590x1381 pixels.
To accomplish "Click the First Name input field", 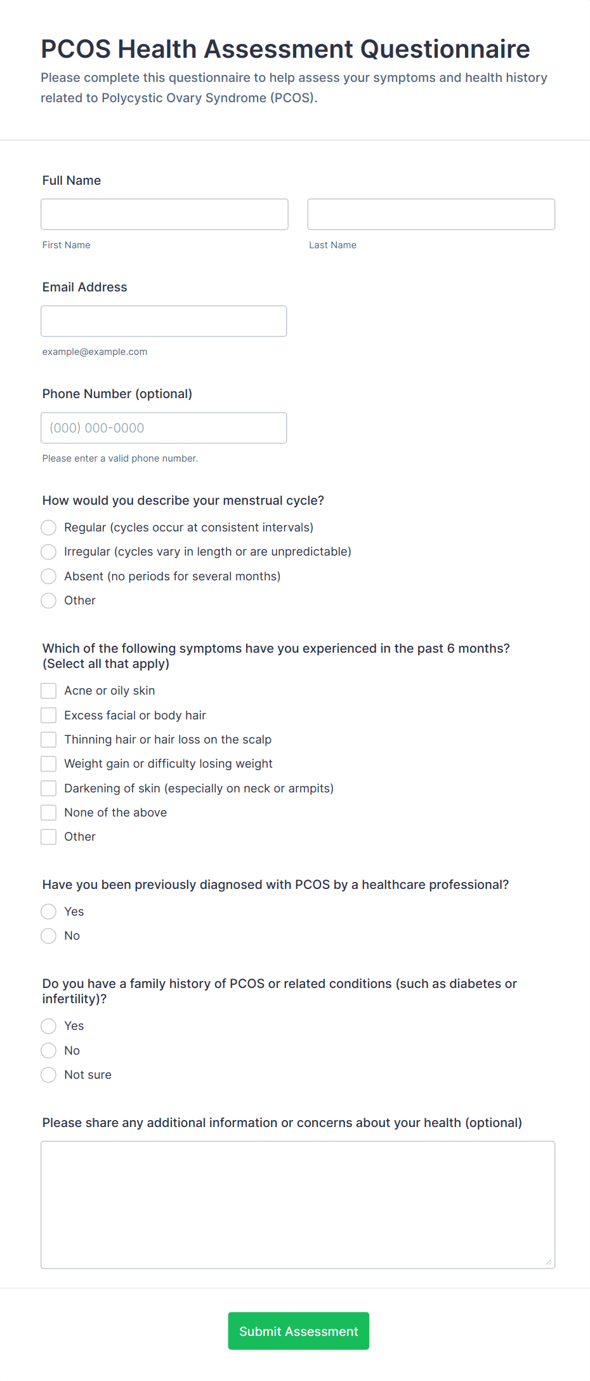I will coord(164,214).
